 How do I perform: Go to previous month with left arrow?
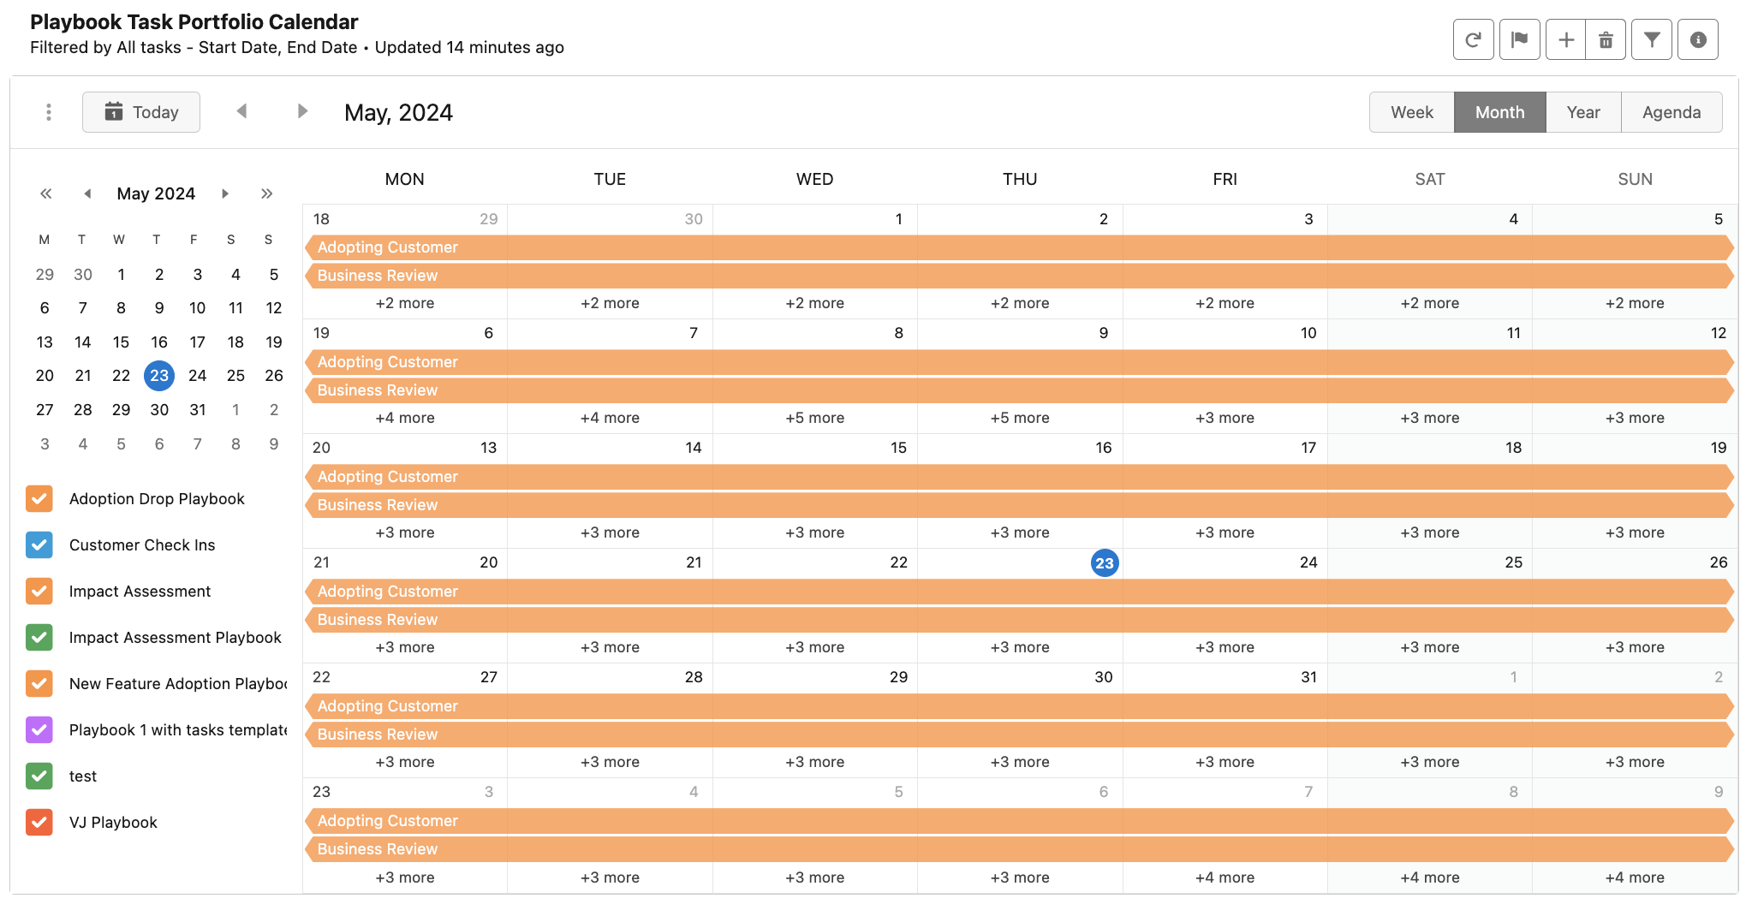(242, 111)
